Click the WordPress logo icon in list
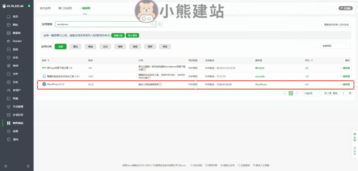The image size is (358, 171). click(44, 84)
